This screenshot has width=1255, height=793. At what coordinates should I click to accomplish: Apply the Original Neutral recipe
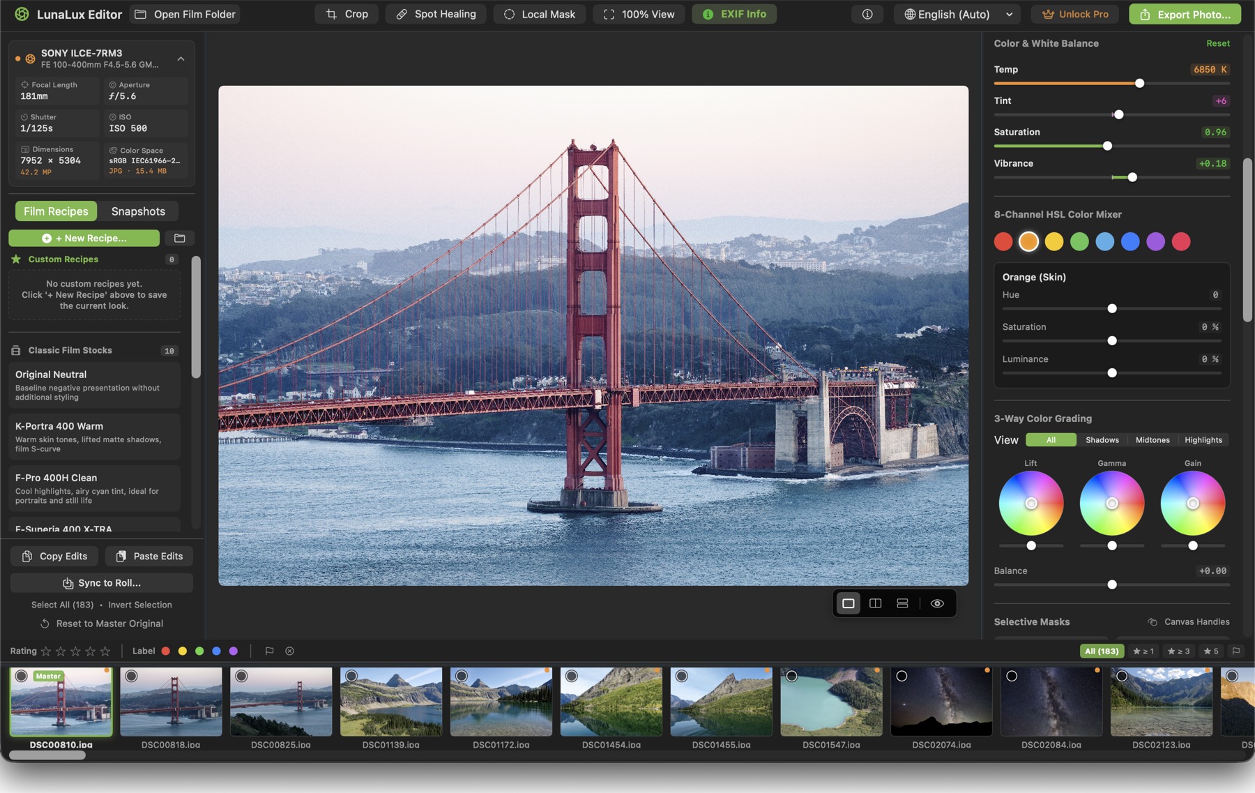tap(94, 385)
